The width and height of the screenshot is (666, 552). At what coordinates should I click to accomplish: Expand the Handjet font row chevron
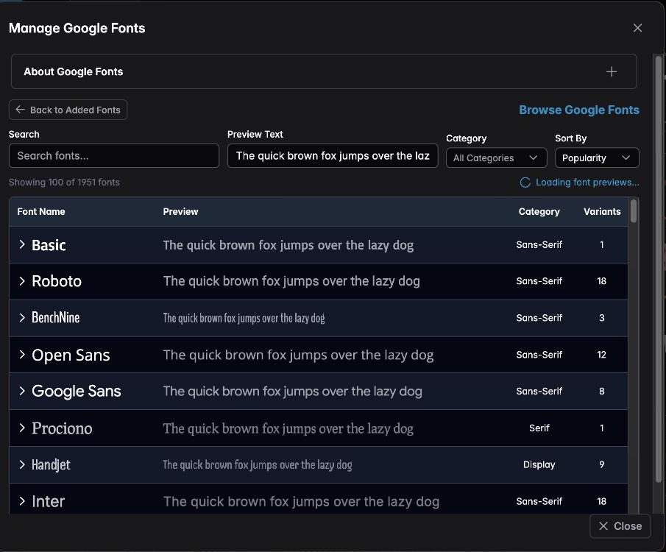[22, 464]
